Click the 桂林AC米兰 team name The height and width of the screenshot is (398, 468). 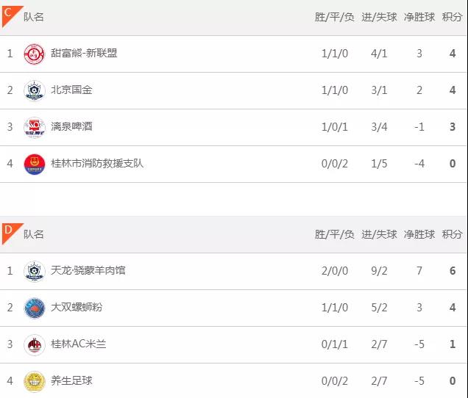tap(79, 344)
